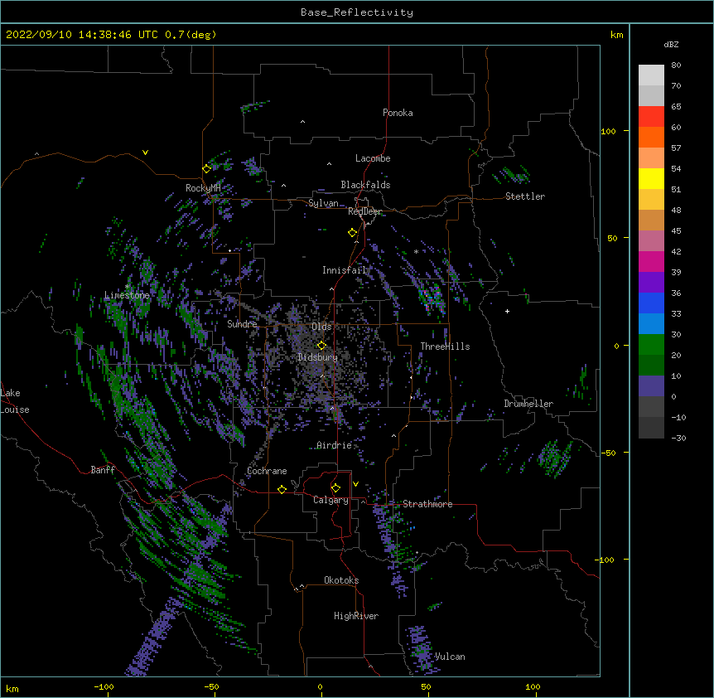The image size is (714, 698).
Task: Click the Sundre label
Action: (x=242, y=324)
